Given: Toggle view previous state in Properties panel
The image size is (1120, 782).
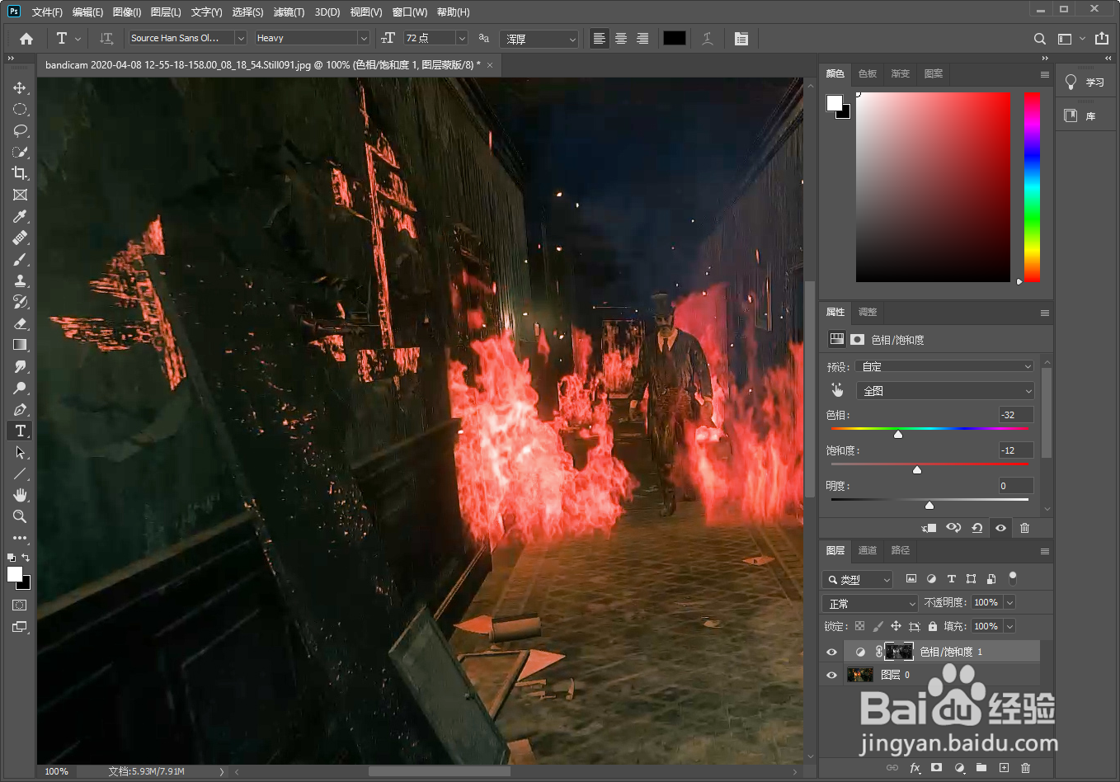Looking at the screenshot, I should tap(953, 528).
